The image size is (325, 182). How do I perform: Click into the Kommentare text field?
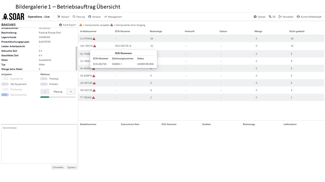tap(39, 144)
